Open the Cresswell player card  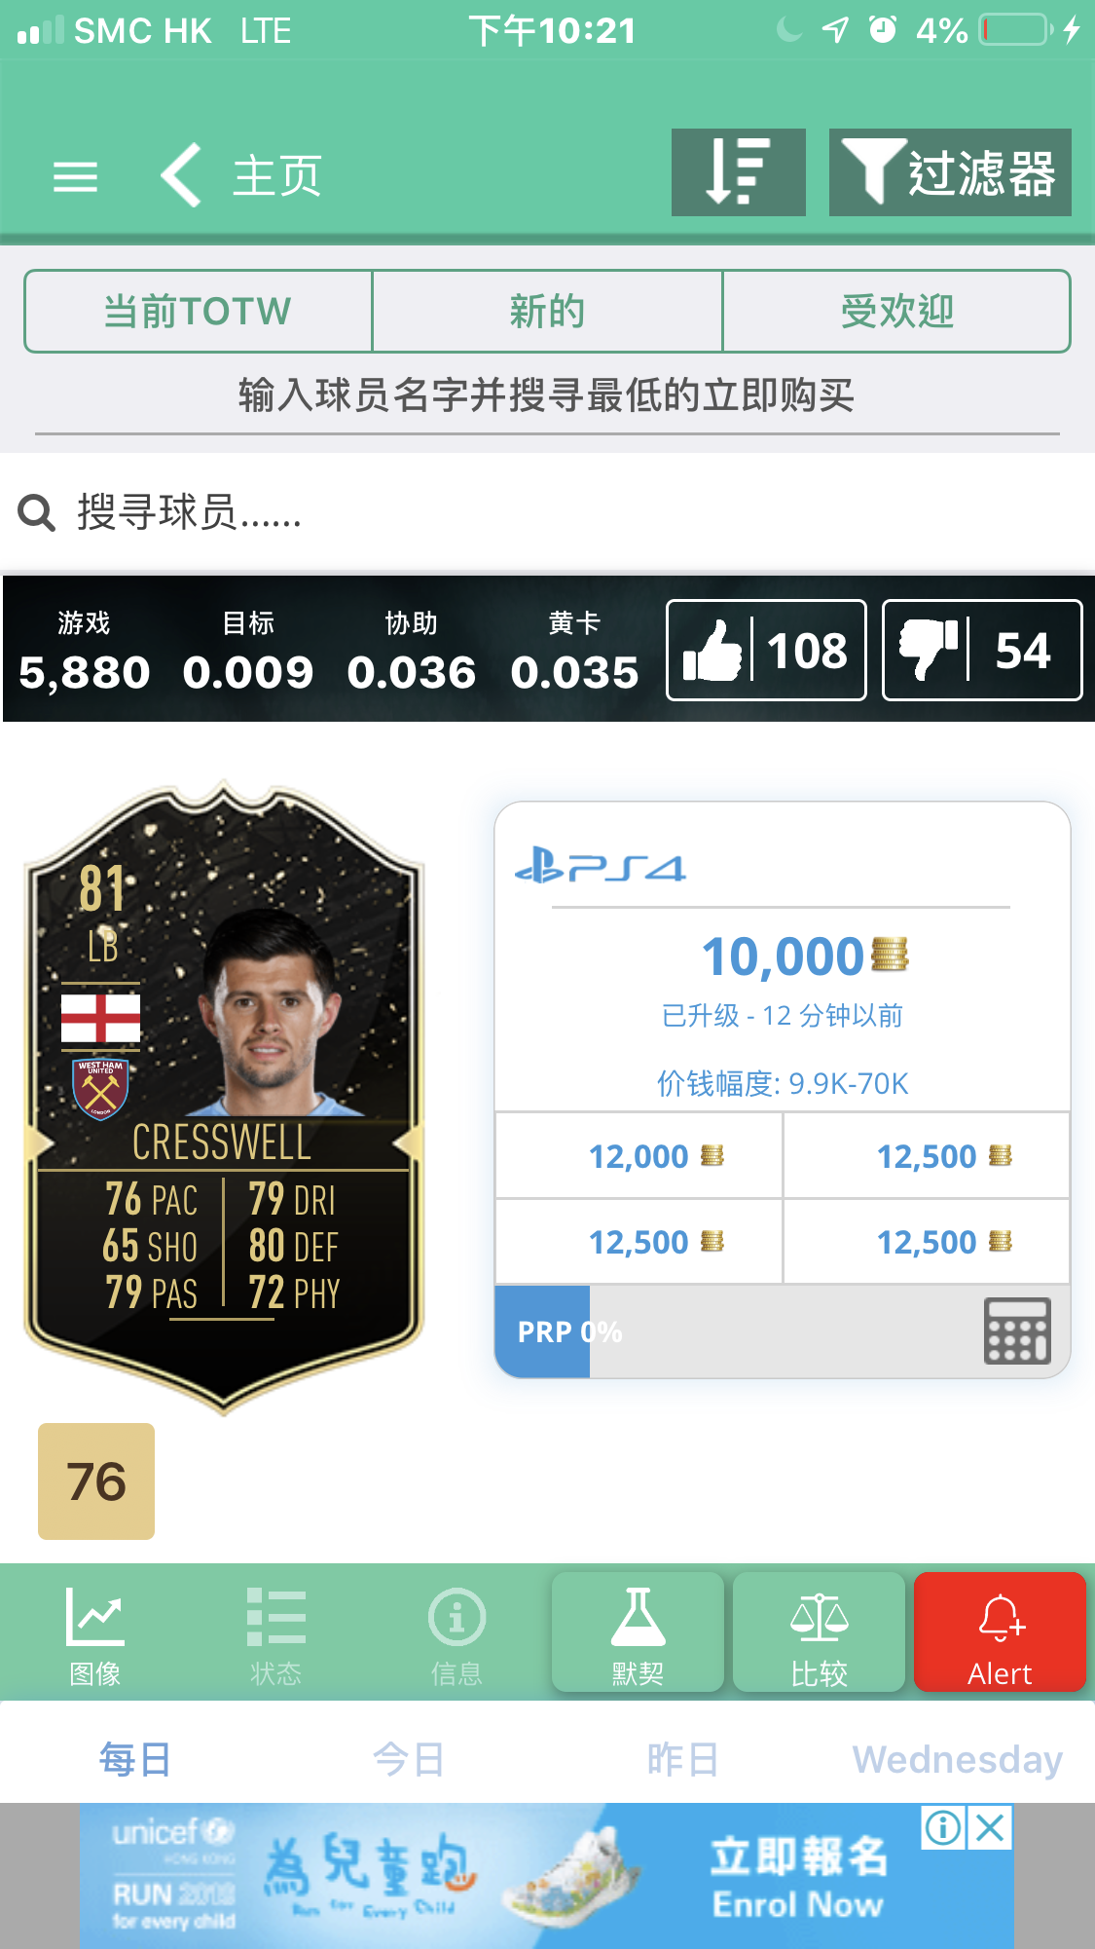(224, 1096)
